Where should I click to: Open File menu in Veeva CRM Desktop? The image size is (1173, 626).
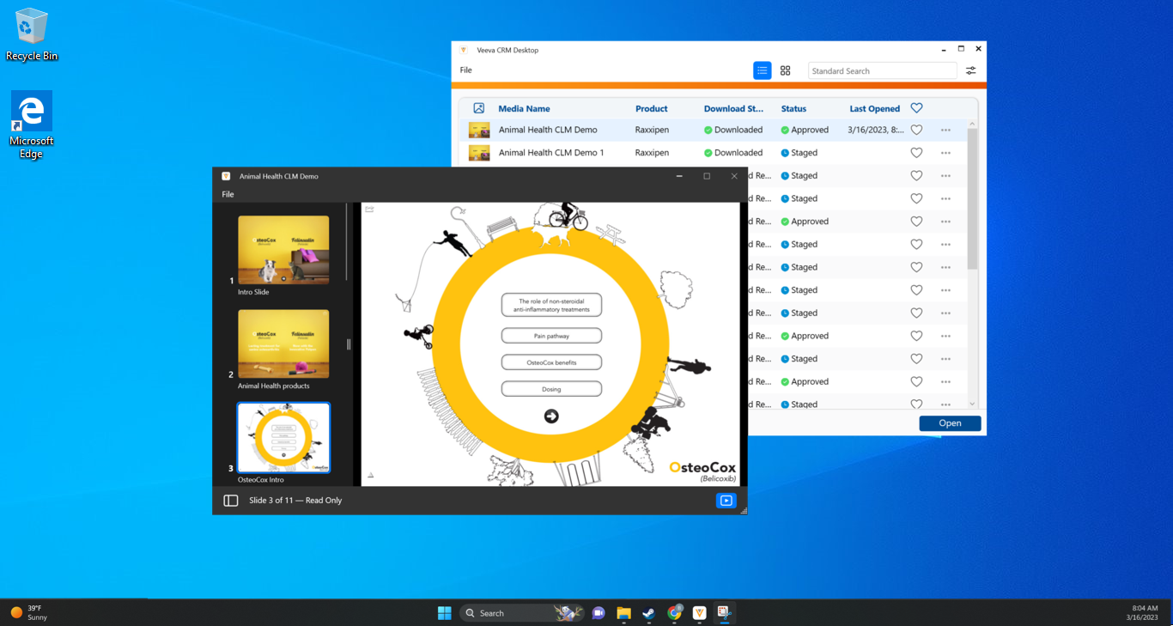[465, 70]
